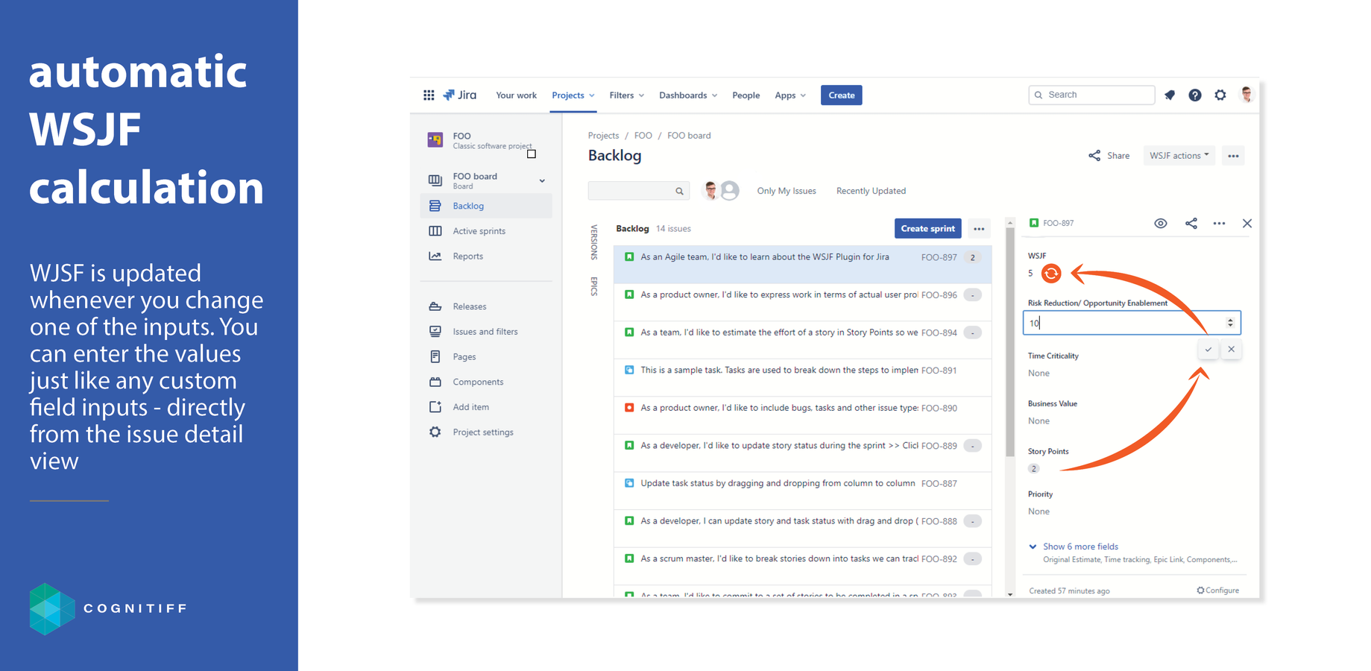Open user profile avatar in top bar
Screen dimensions: 1371x671
coord(1246,95)
